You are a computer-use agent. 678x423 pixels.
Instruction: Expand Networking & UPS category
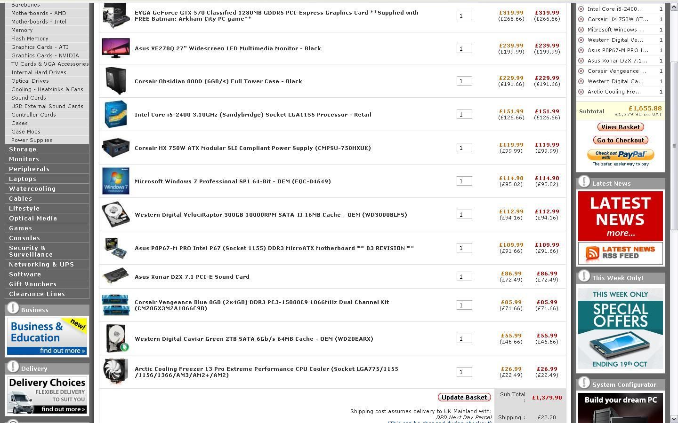(x=47, y=264)
